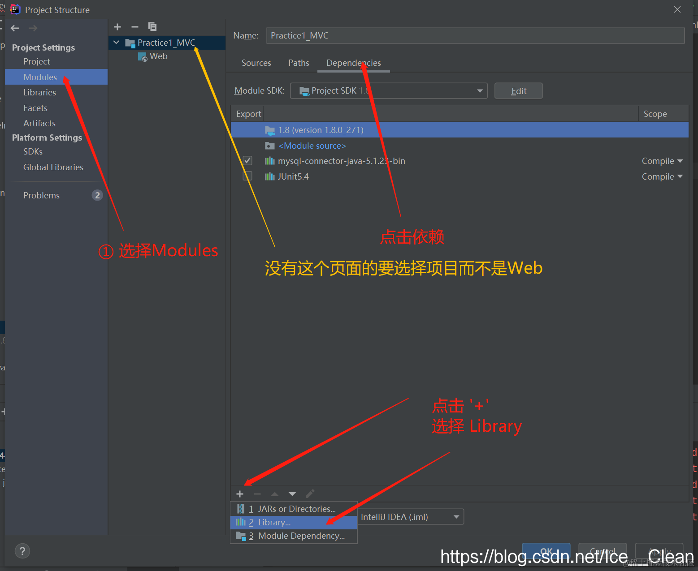Toggle export checkbox for JUnit5.4
Image resolution: width=698 pixels, height=571 pixels.
(247, 176)
